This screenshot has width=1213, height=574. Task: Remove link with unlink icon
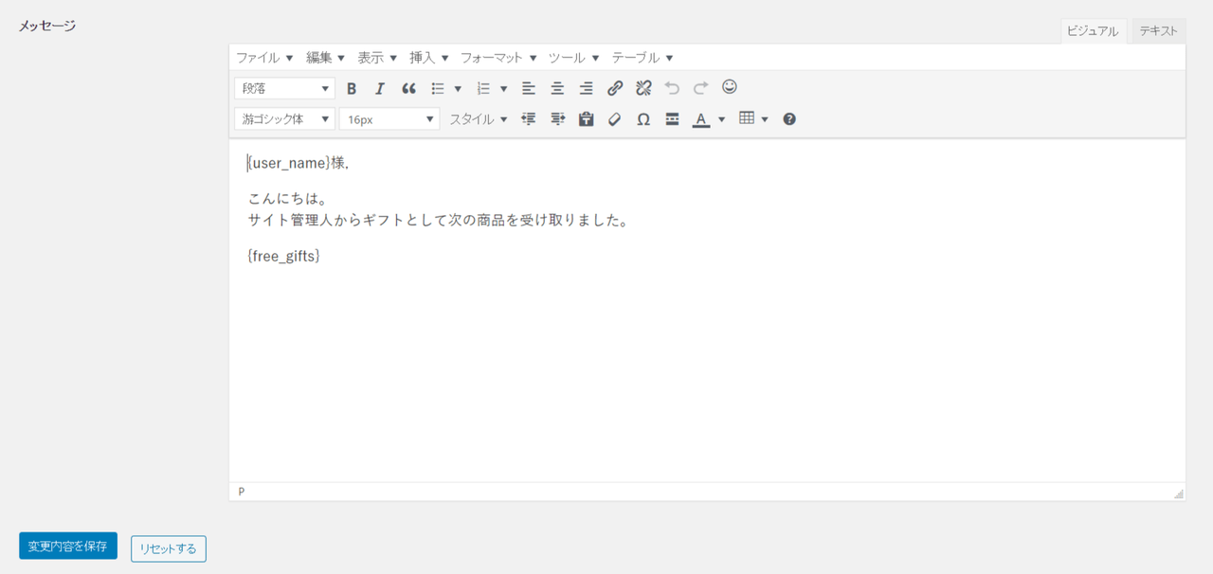point(643,88)
